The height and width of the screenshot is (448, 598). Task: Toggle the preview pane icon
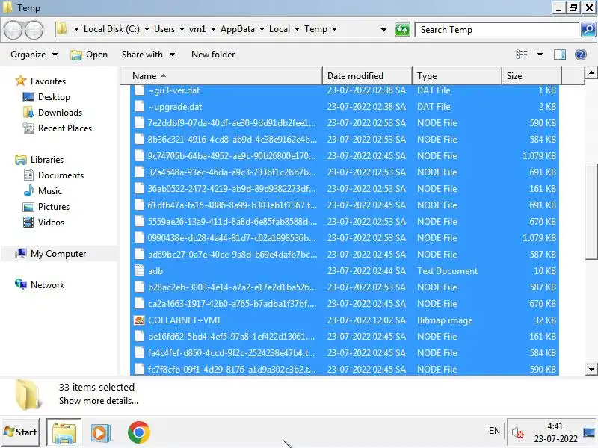[559, 55]
